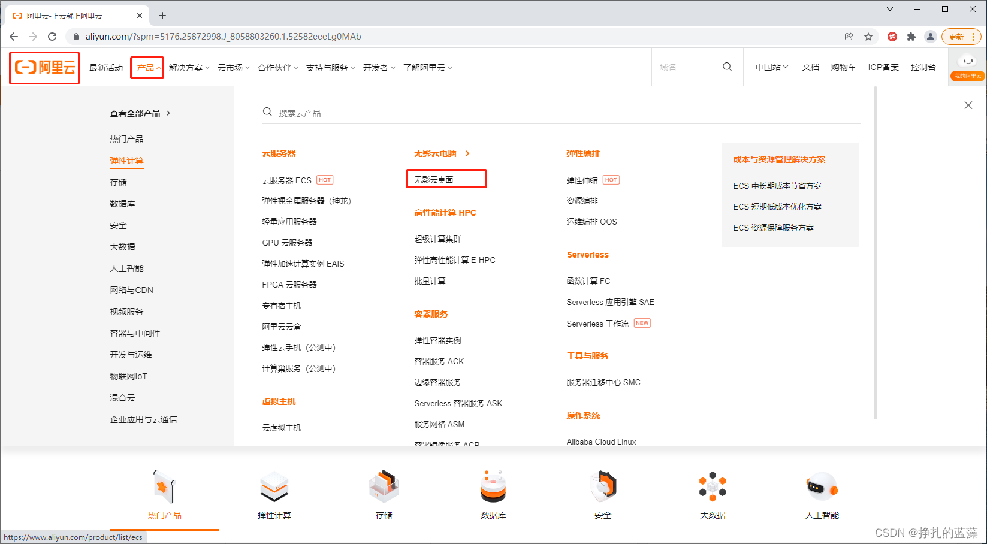This screenshot has width=987, height=544.
Task: Click the 搜索云产品 search input field
Action: point(419,112)
